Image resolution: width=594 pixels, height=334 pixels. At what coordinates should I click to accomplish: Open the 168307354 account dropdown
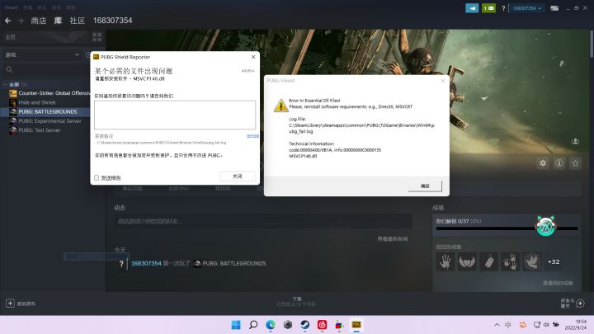tap(526, 8)
